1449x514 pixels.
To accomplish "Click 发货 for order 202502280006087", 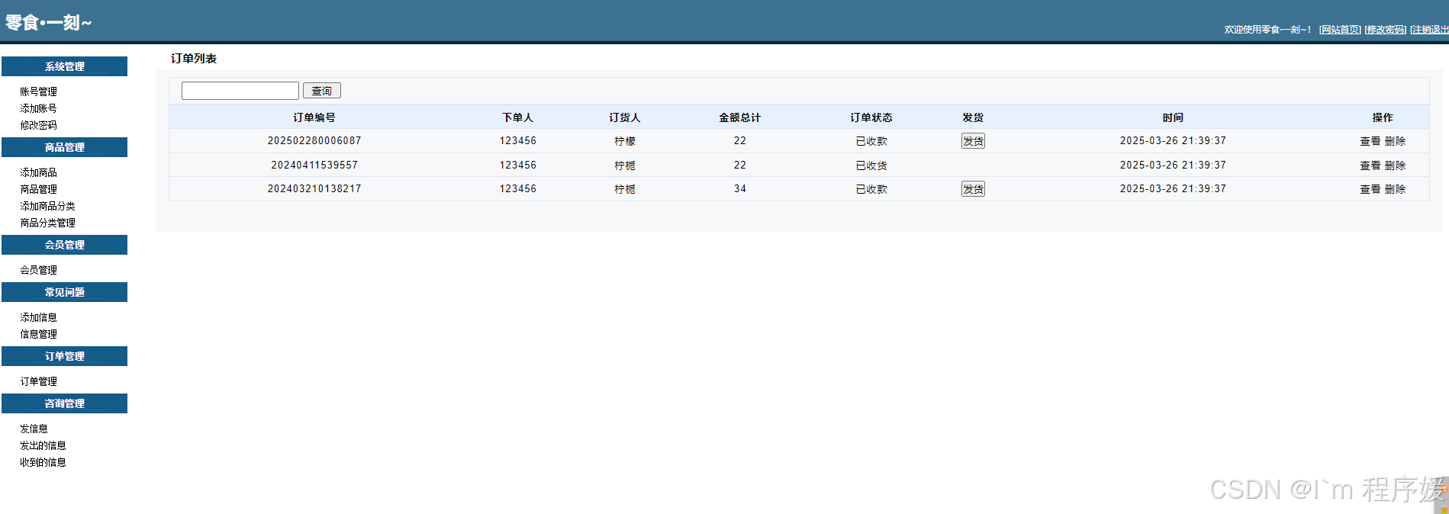I will [973, 141].
